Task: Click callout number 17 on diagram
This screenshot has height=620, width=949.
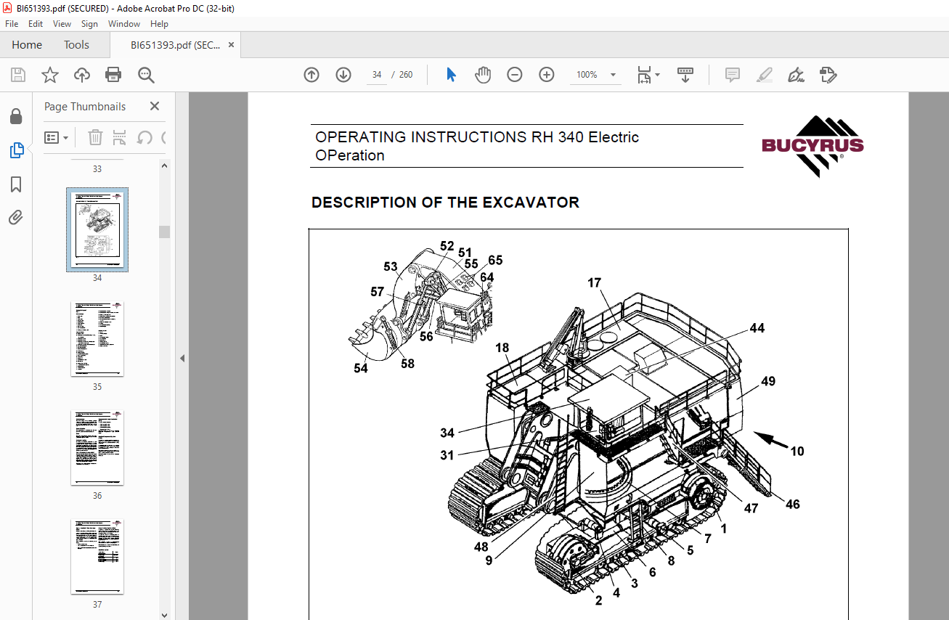Action: (x=595, y=282)
